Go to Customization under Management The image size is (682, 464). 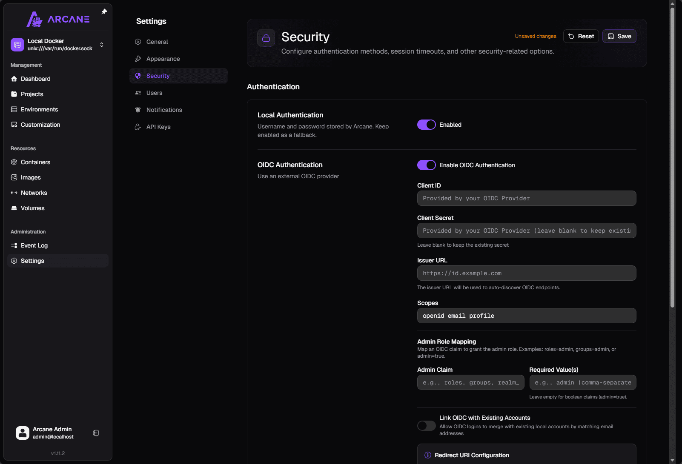pyautogui.click(x=40, y=125)
